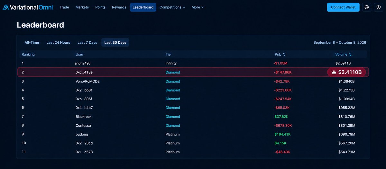Switch to Last 24 Hours tab
Image resolution: width=386 pixels, height=169 pixels.
58,42
